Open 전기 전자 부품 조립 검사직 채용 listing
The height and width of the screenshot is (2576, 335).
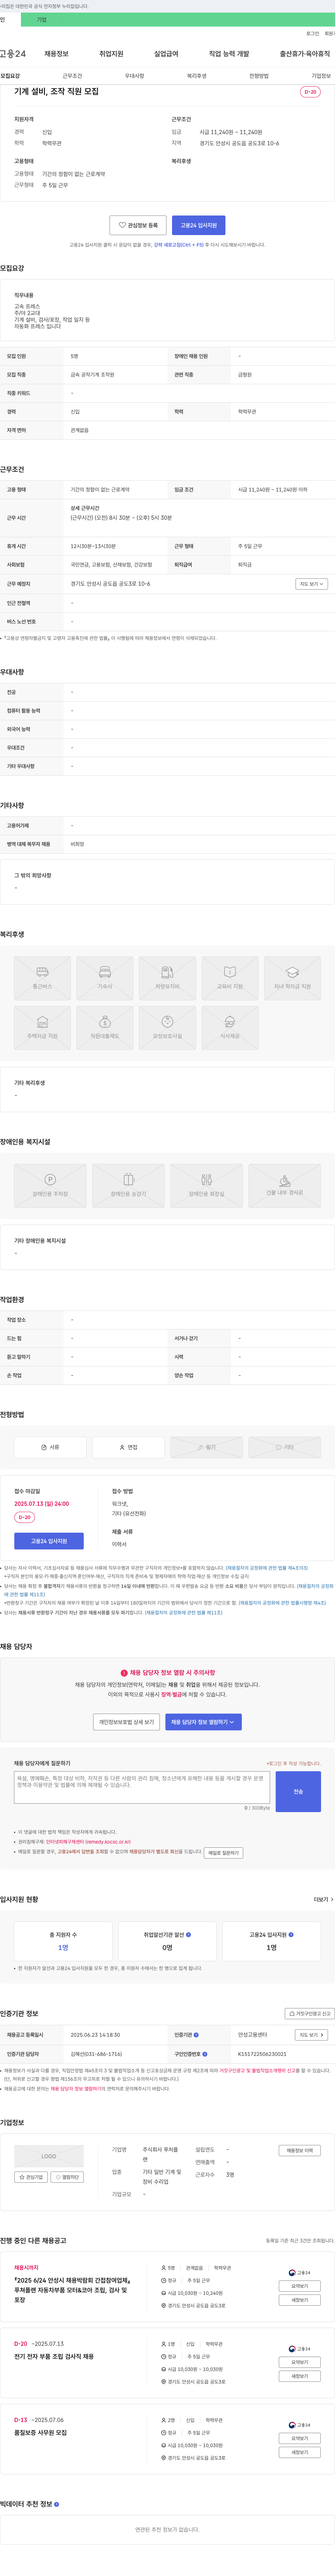tap(54, 2356)
